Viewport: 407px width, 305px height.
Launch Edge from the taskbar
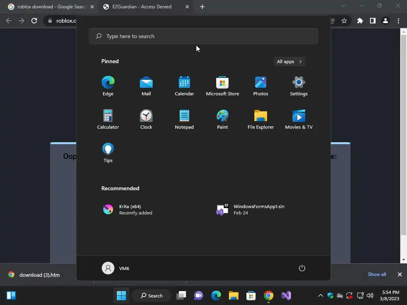tap(216, 295)
